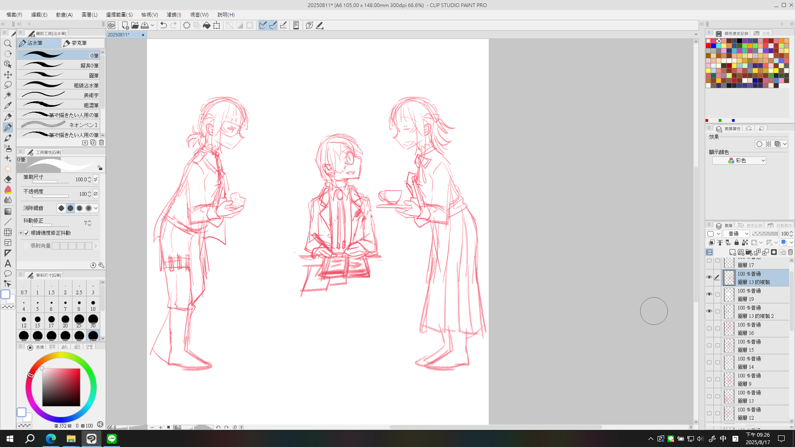
Task: Show layer 圖層 16 visibility box
Action: pos(709,328)
